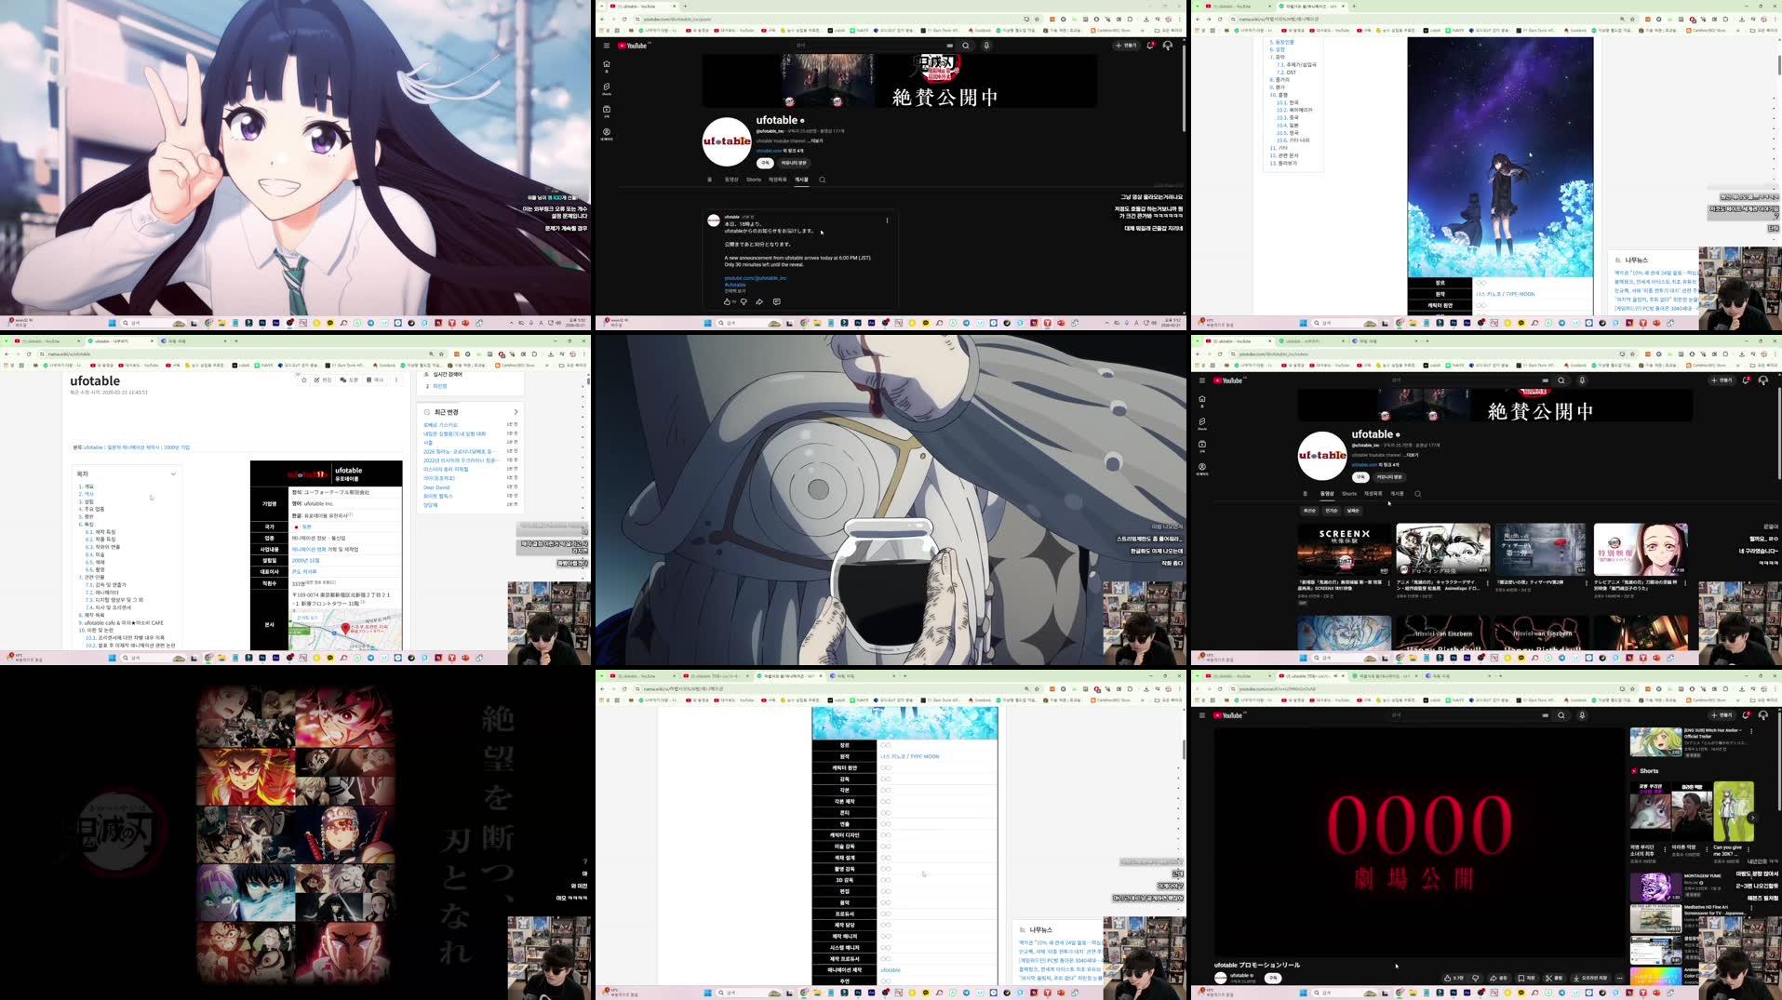The image size is (1782, 1000).
Task: Switch to the 게시물 tab on ufotable channel
Action: point(800,180)
